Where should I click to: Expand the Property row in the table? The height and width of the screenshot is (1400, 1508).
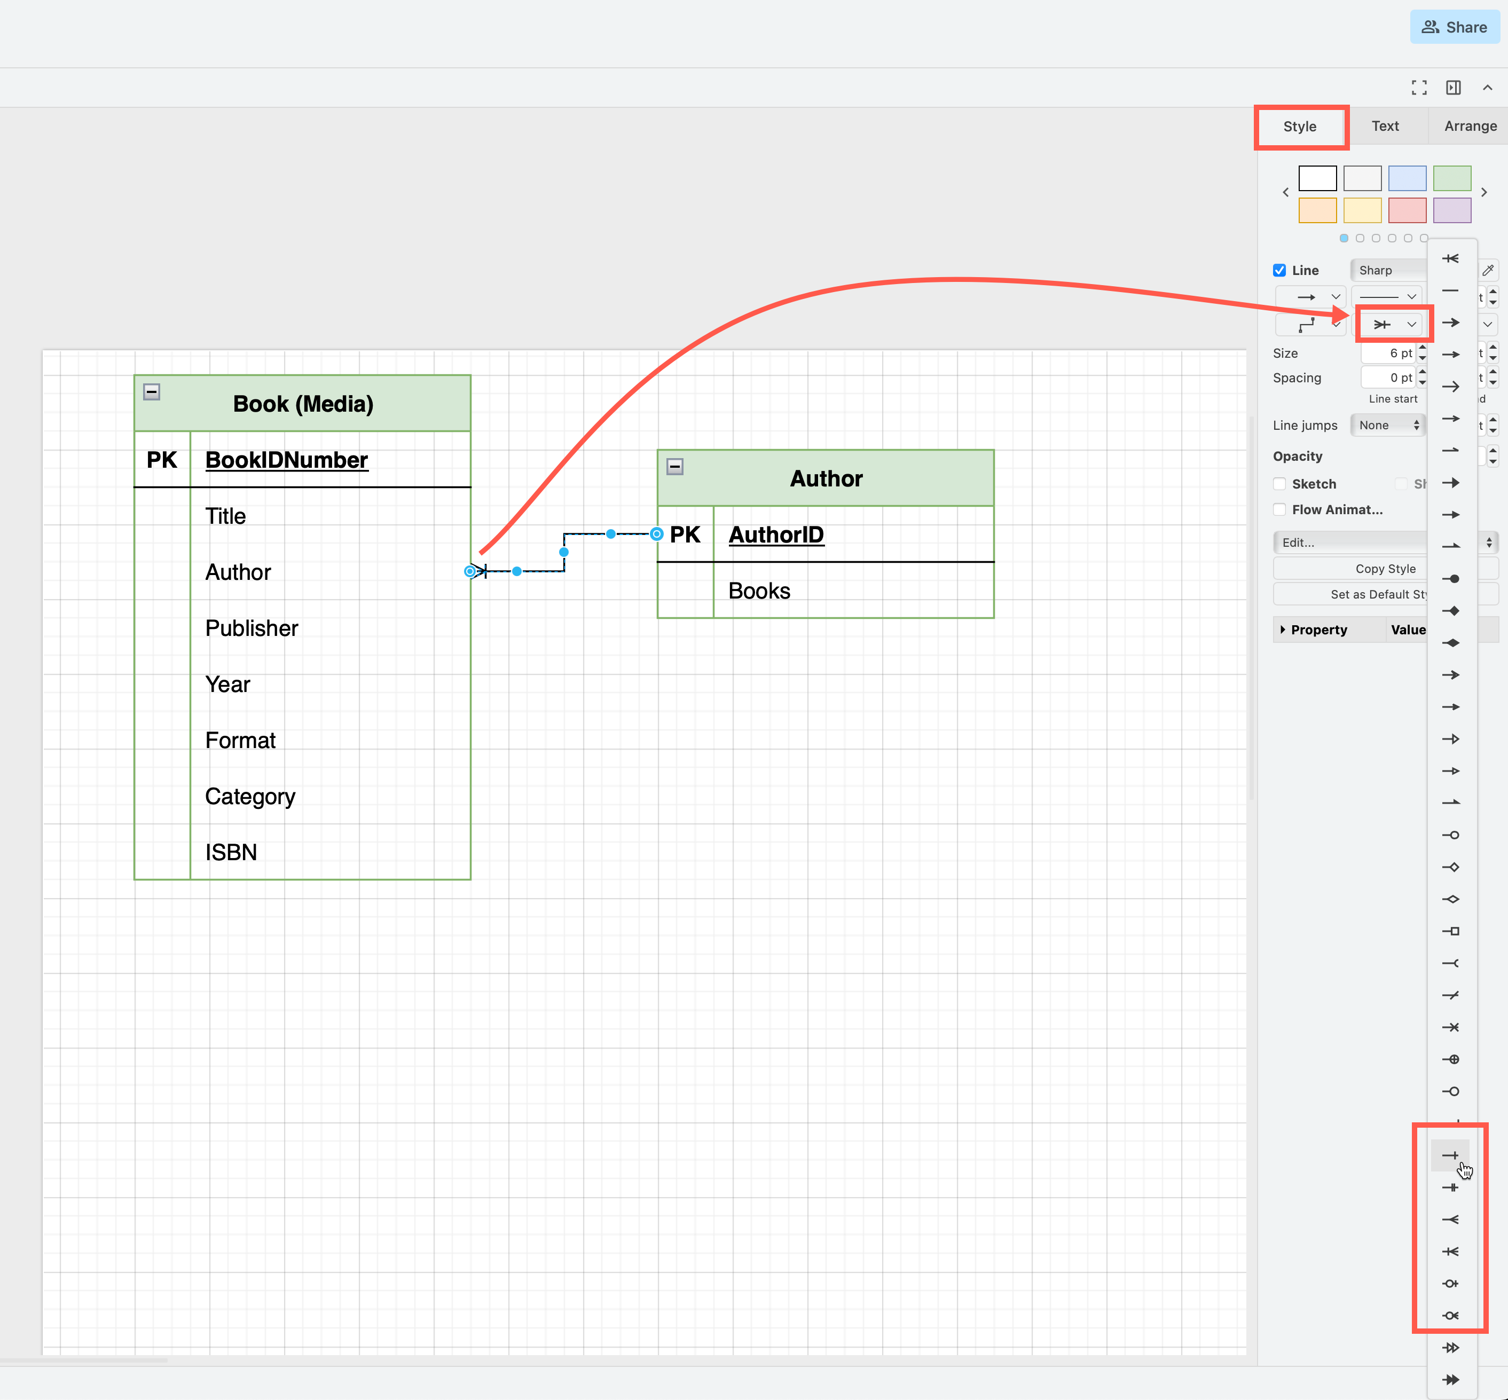pos(1284,630)
